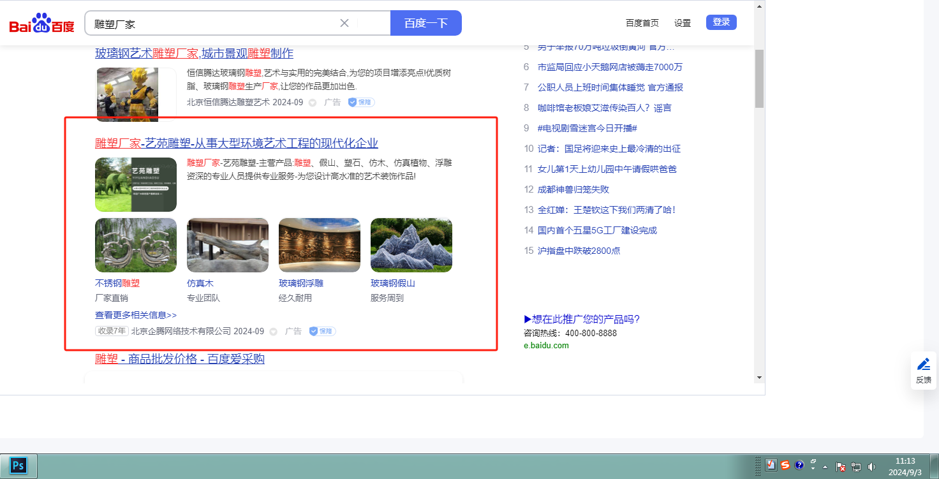Screen dimensions: 939x479
Task: Open the 反馈 feedback pencil icon
Action: pos(923,365)
